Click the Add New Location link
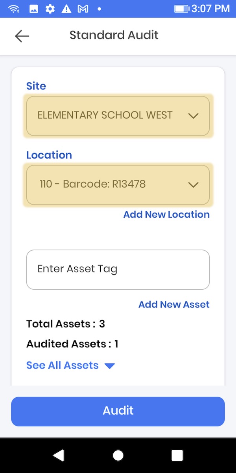The width and height of the screenshot is (236, 473). coord(166,214)
